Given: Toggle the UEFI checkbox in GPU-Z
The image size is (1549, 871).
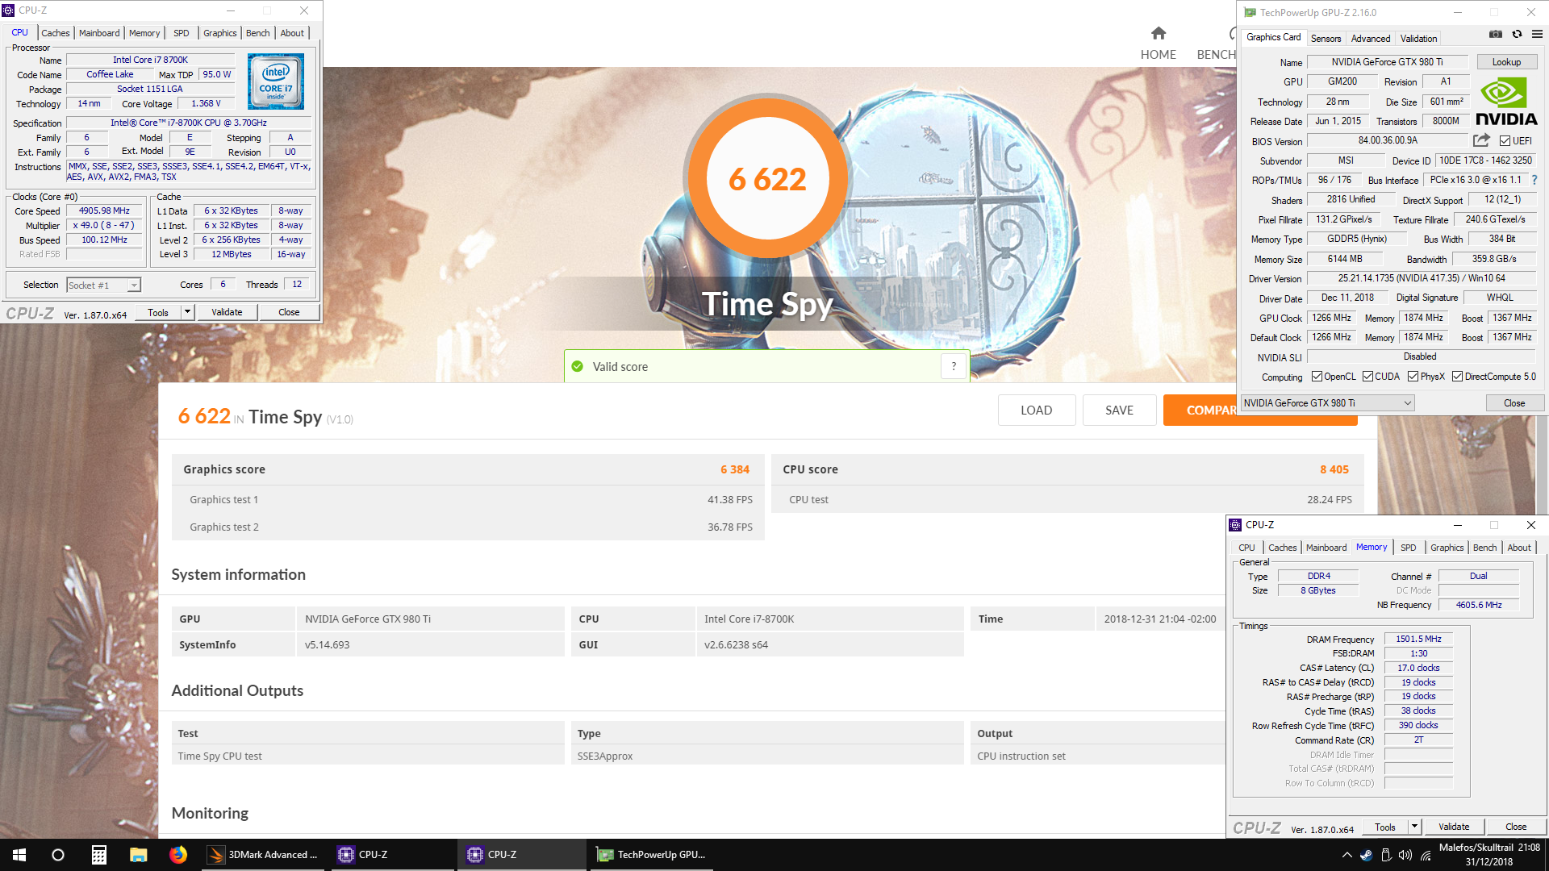Looking at the screenshot, I should click(1505, 141).
